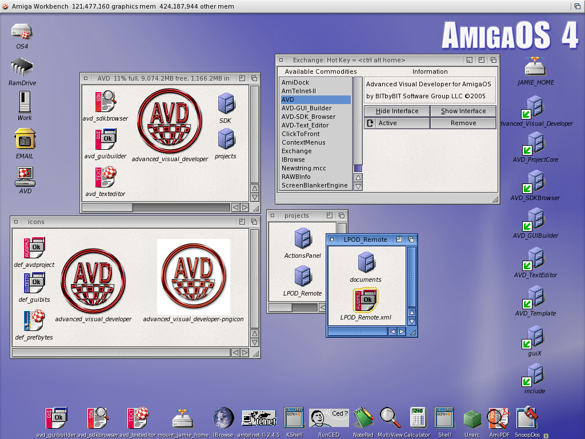Select ClickToFront in commodities list
Image resolution: width=585 pixels, height=439 pixels.
tap(315, 134)
